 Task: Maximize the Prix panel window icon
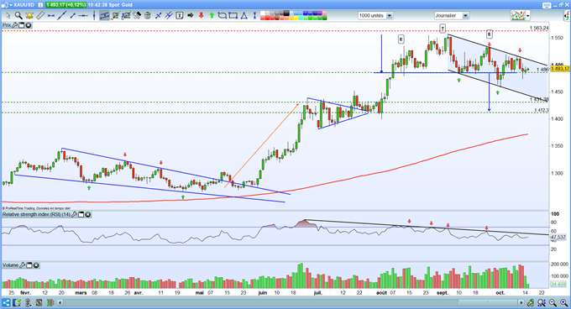pyautogui.click(x=22, y=25)
